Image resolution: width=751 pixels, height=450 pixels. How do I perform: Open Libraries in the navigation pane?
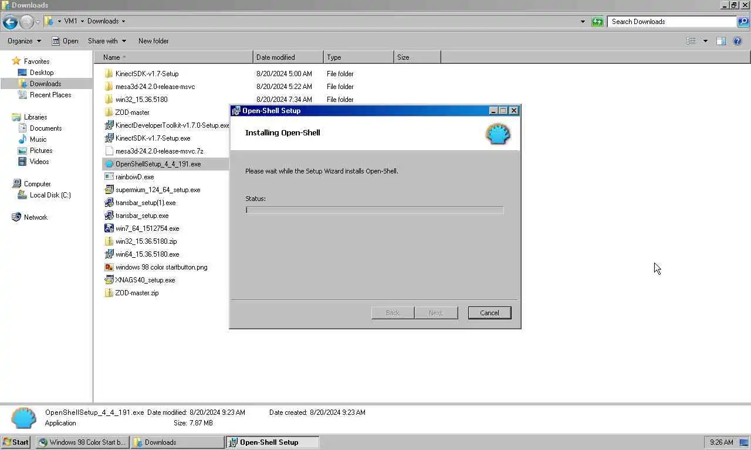[x=35, y=117]
